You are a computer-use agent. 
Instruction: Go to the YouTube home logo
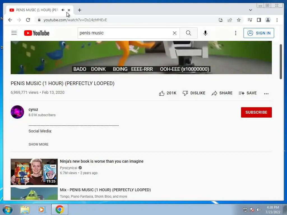coord(37,33)
